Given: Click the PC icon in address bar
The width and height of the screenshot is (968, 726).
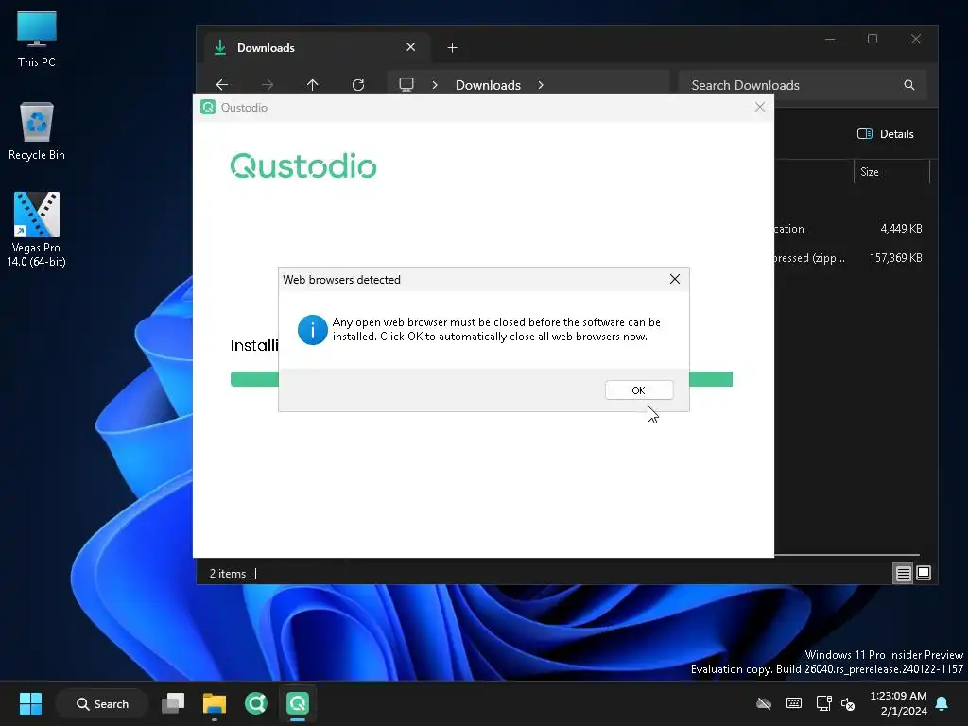Looking at the screenshot, I should (406, 84).
